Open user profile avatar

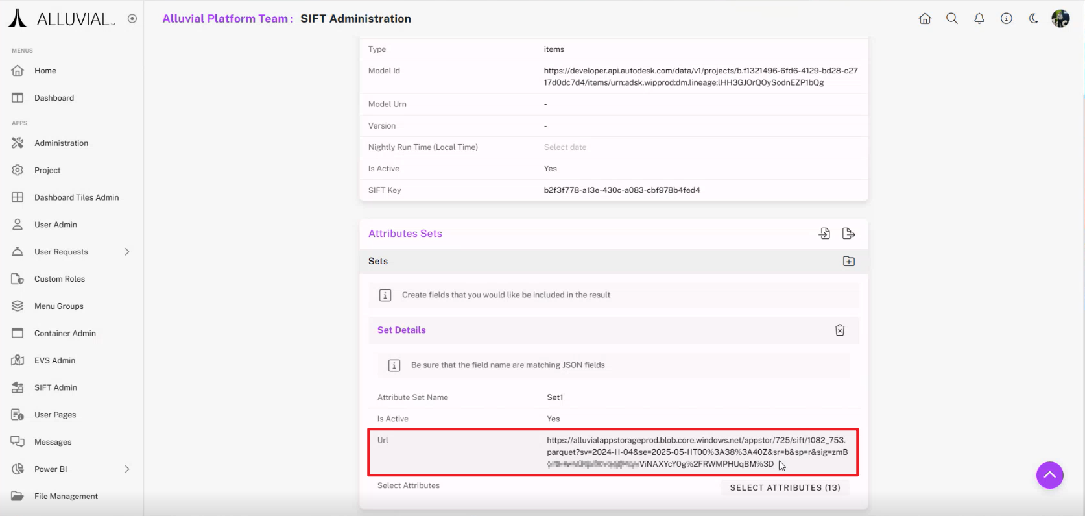click(1060, 19)
